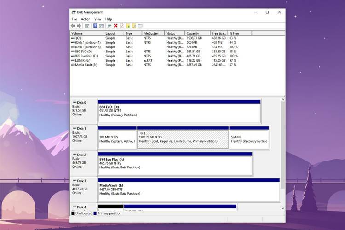
Task: Sort by File System column header
Action: point(153,33)
